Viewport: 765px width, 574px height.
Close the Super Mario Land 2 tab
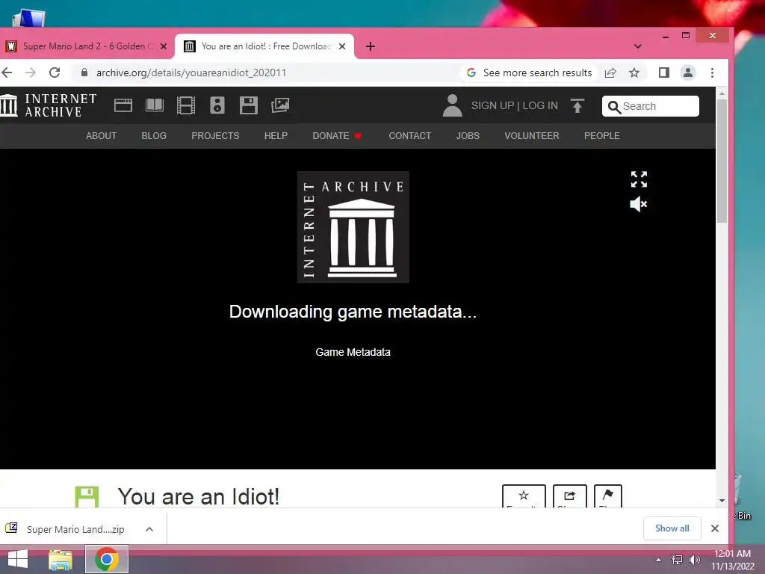click(164, 46)
